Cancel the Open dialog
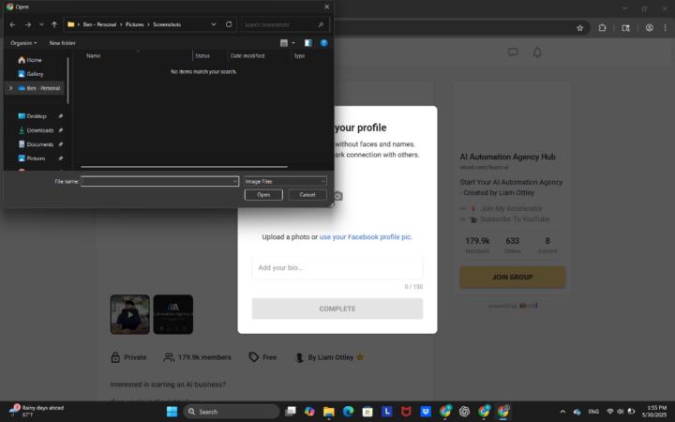Image resolution: width=675 pixels, height=422 pixels. click(307, 195)
